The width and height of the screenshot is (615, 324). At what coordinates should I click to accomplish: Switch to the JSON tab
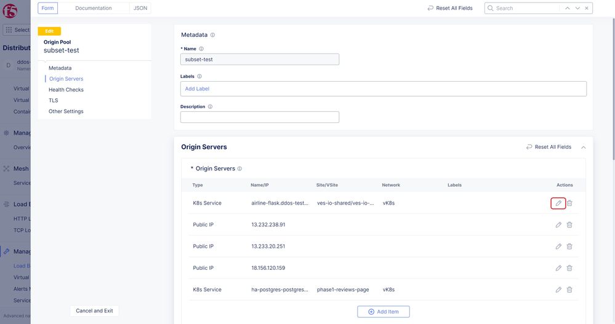pos(140,8)
